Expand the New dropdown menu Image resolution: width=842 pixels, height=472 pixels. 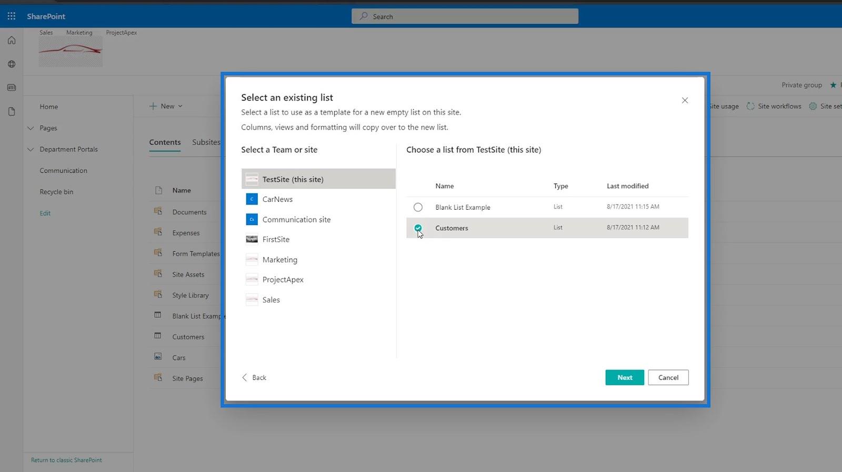pyautogui.click(x=166, y=106)
